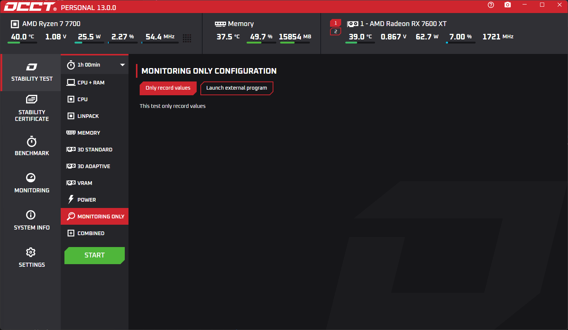Click the CPU power 25.5 W reading
568x330 pixels.
coord(89,37)
